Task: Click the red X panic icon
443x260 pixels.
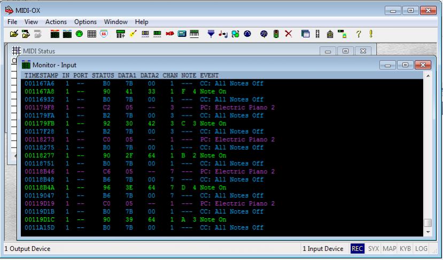Action: pos(289,34)
